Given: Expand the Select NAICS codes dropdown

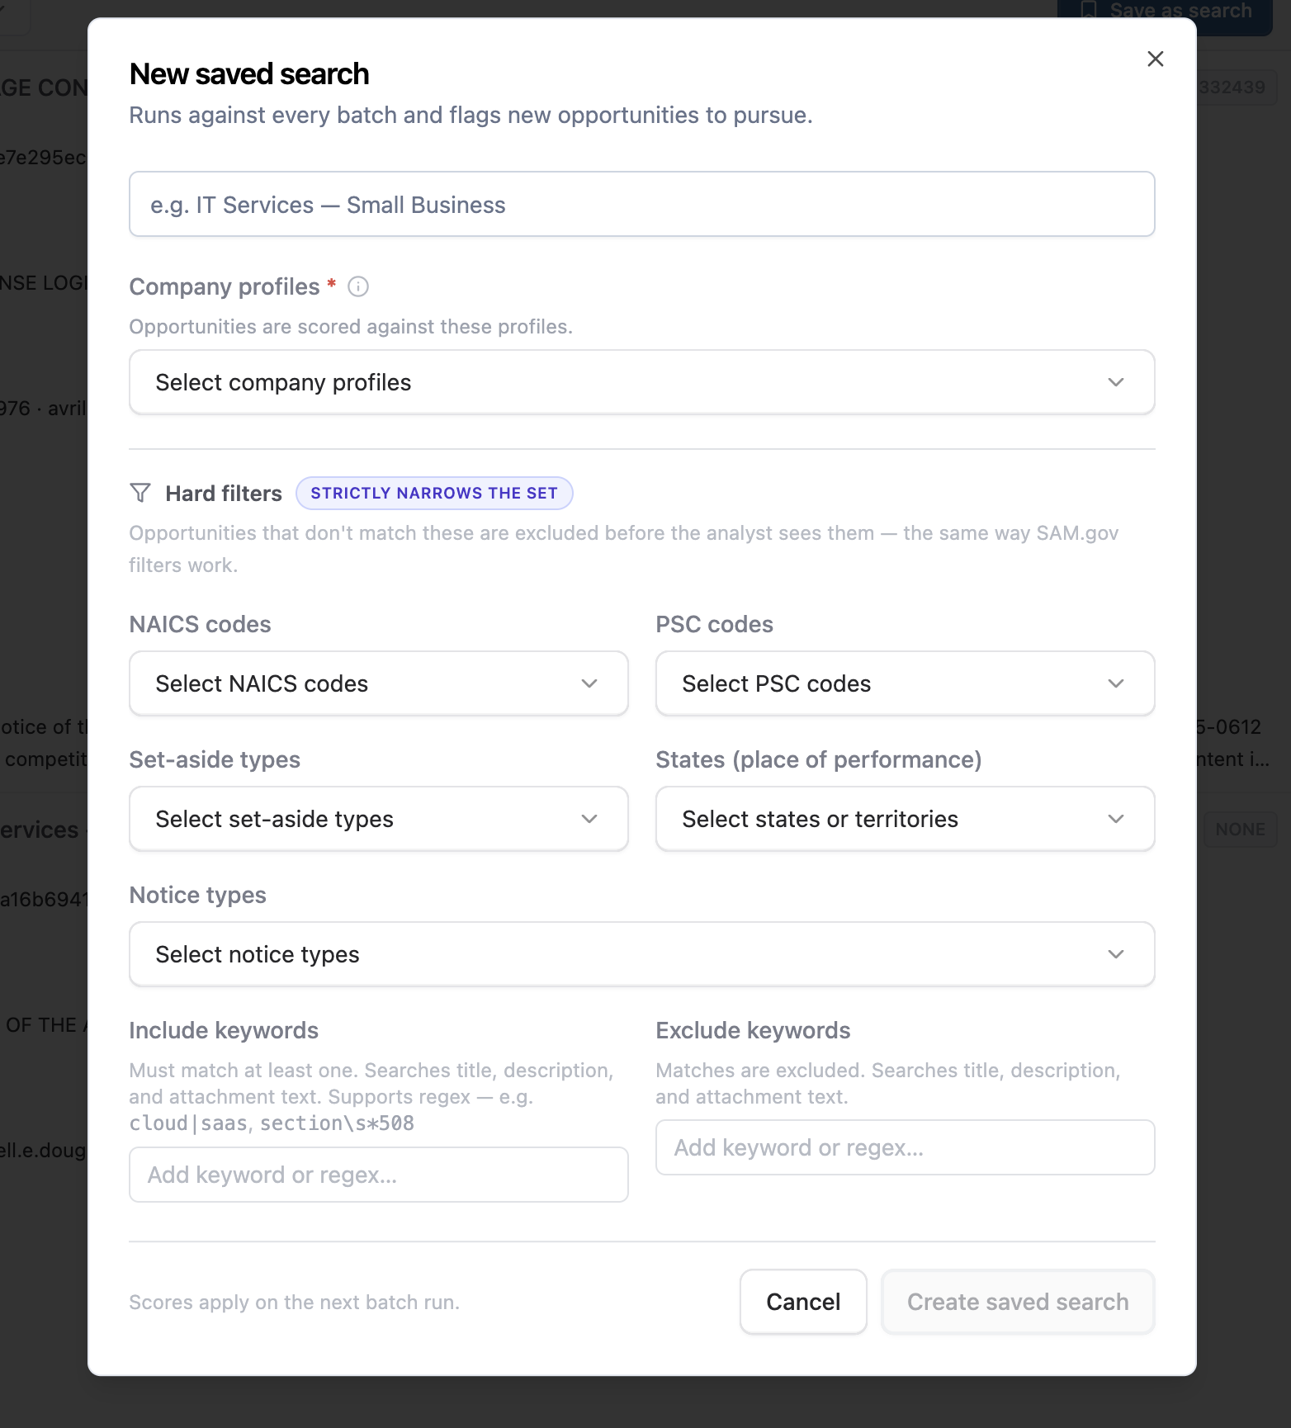Looking at the screenshot, I should click(378, 683).
